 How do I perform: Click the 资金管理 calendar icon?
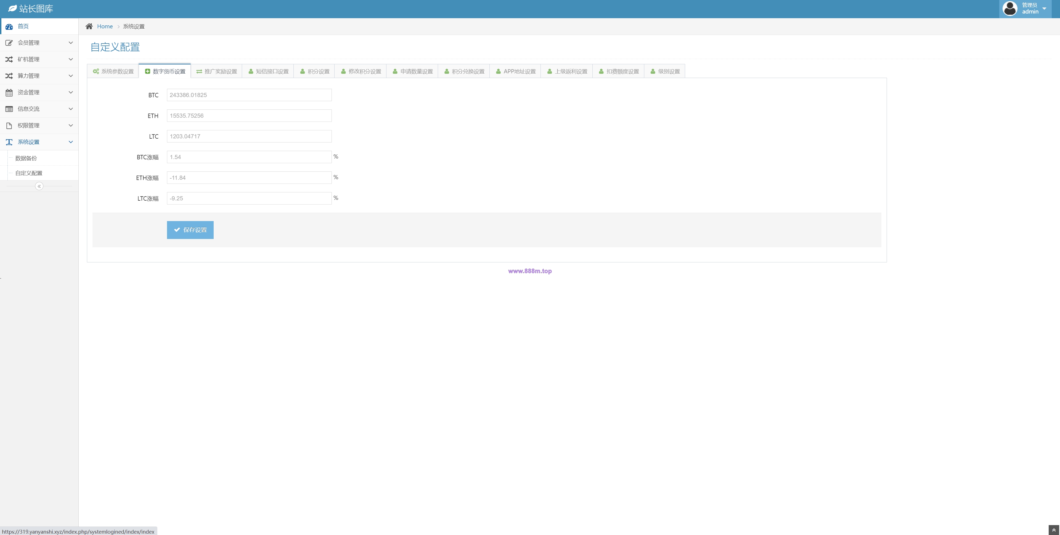point(9,92)
